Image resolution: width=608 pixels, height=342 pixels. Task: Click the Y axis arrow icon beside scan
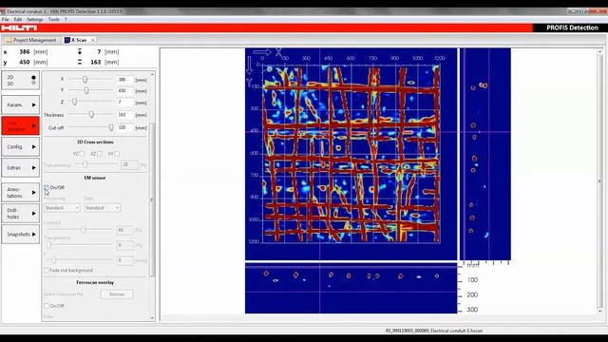tap(249, 65)
